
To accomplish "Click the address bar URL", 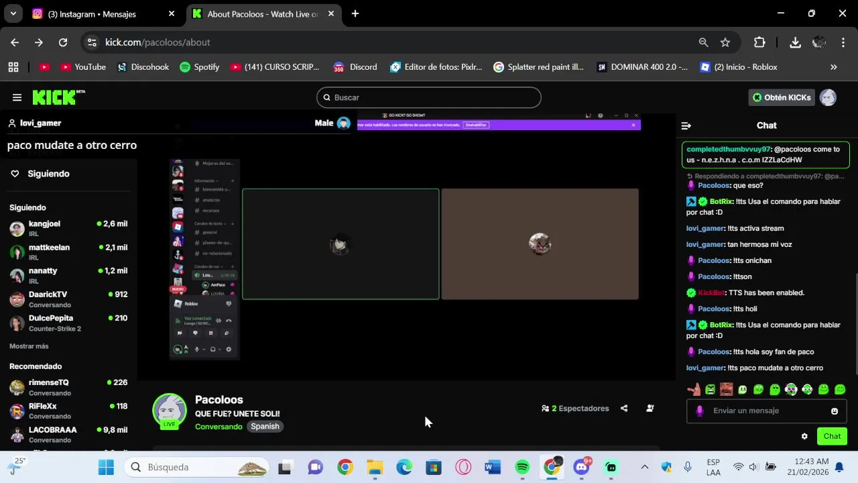I will coord(158,42).
